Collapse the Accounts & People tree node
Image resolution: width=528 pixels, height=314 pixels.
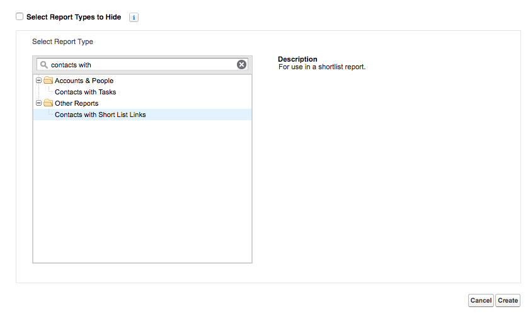tap(38, 81)
